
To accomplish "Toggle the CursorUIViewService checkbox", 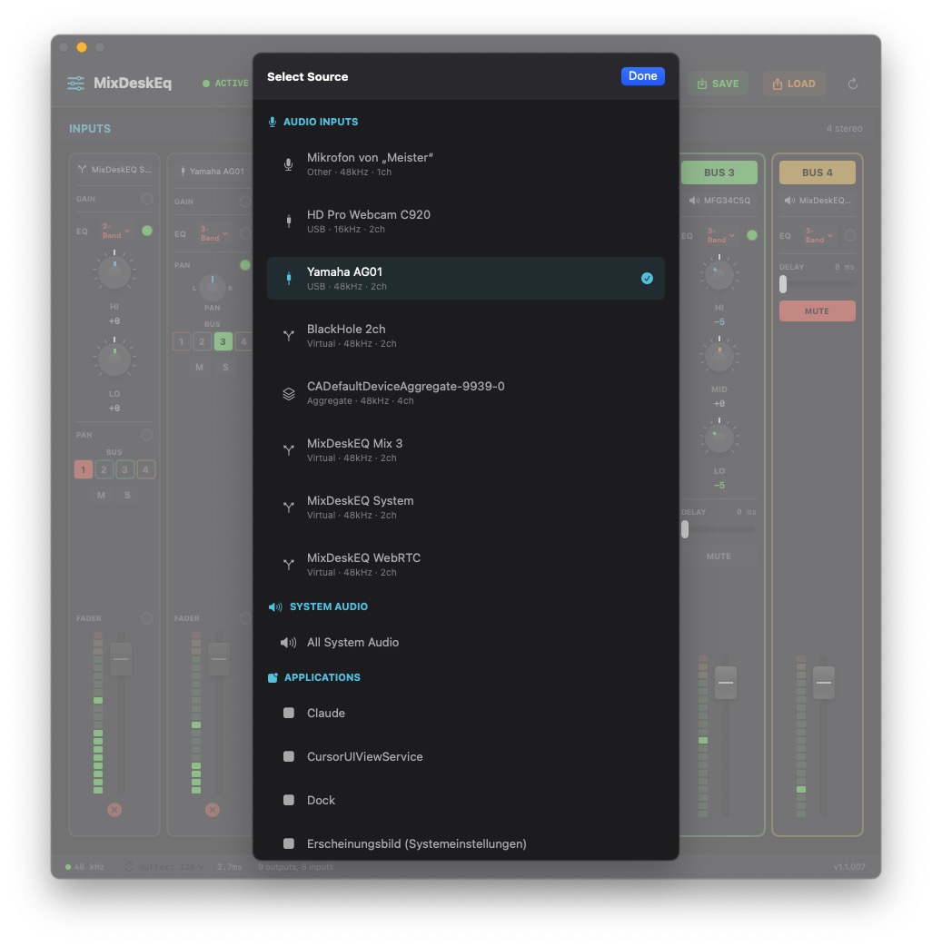I will (x=289, y=756).
